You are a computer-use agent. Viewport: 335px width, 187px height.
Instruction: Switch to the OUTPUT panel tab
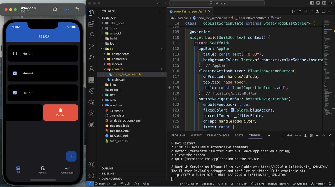pos(196,135)
